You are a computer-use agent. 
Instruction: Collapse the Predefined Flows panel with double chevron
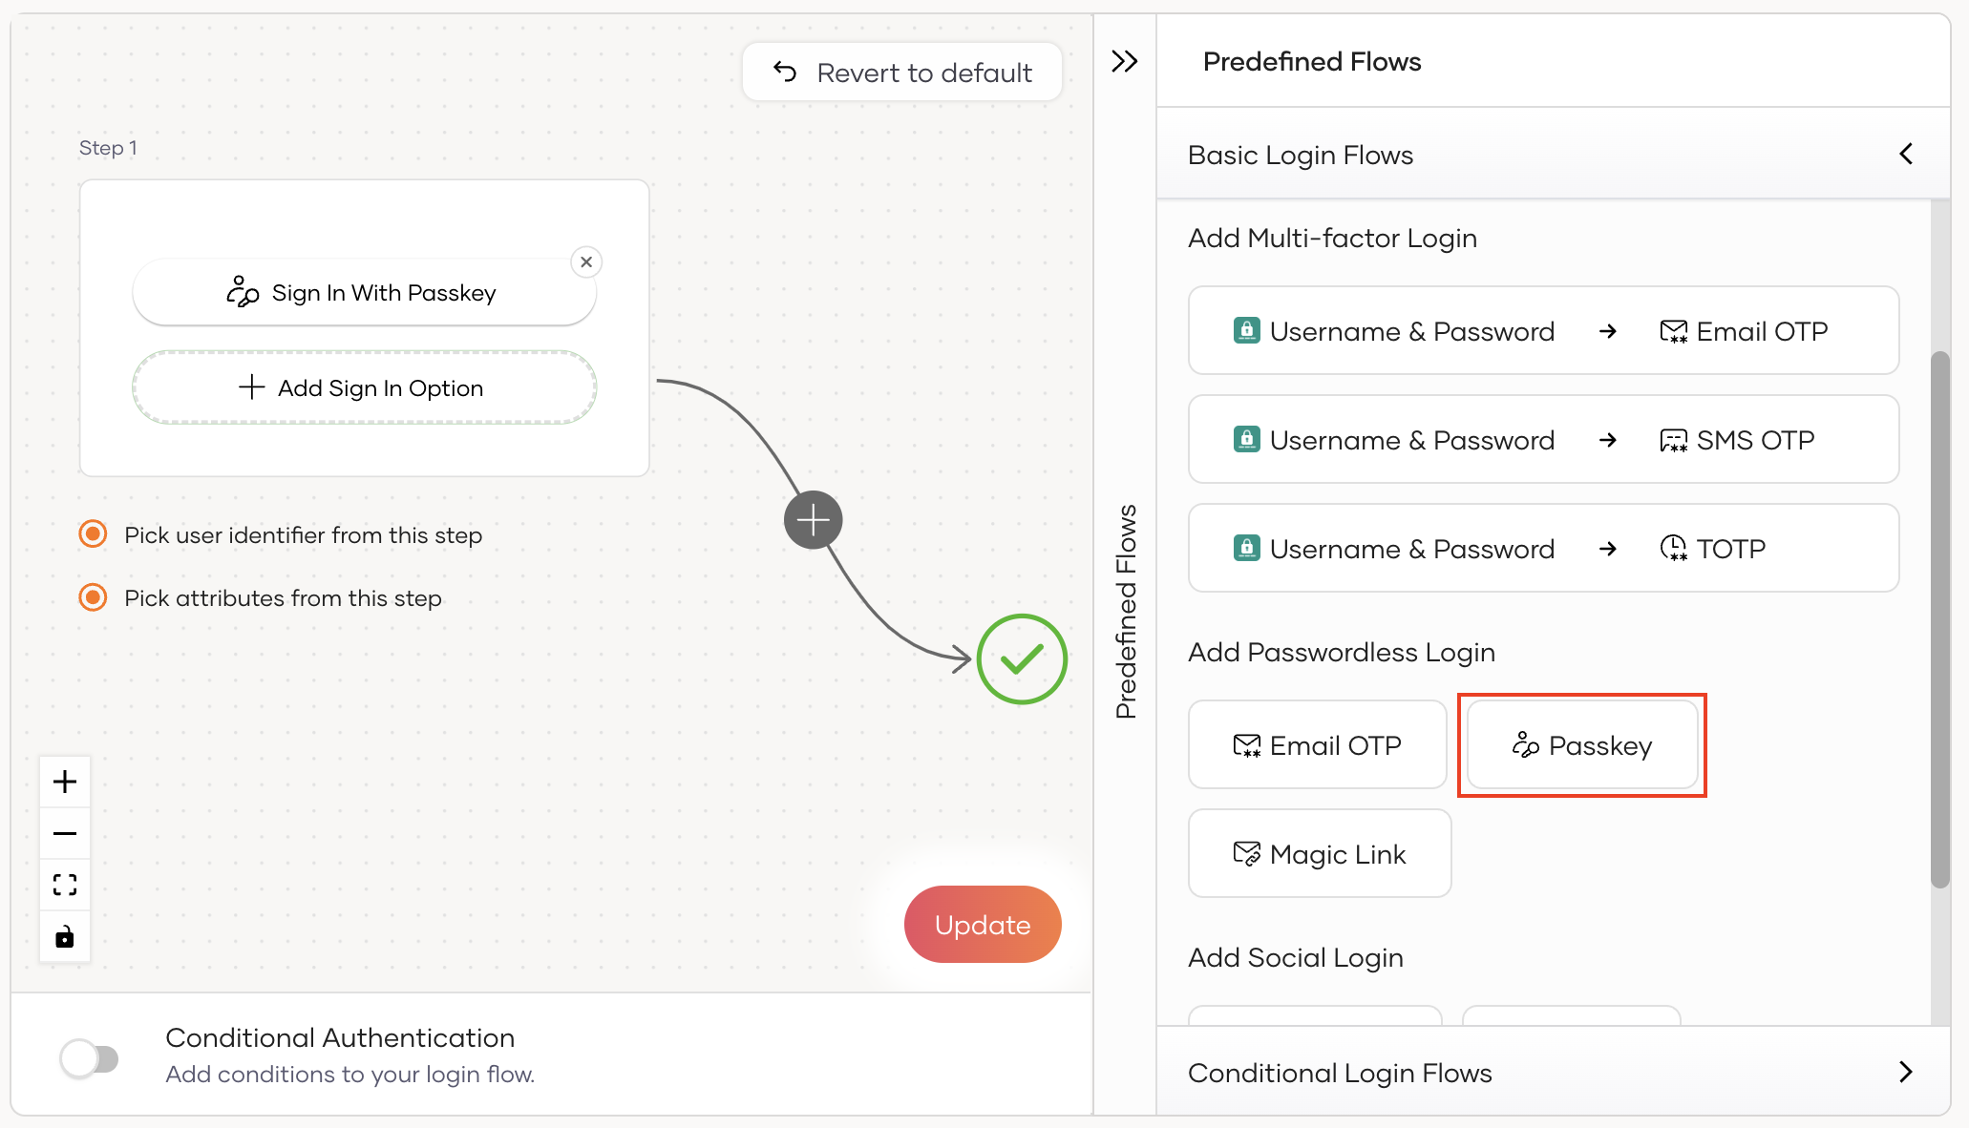pos(1125,62)
